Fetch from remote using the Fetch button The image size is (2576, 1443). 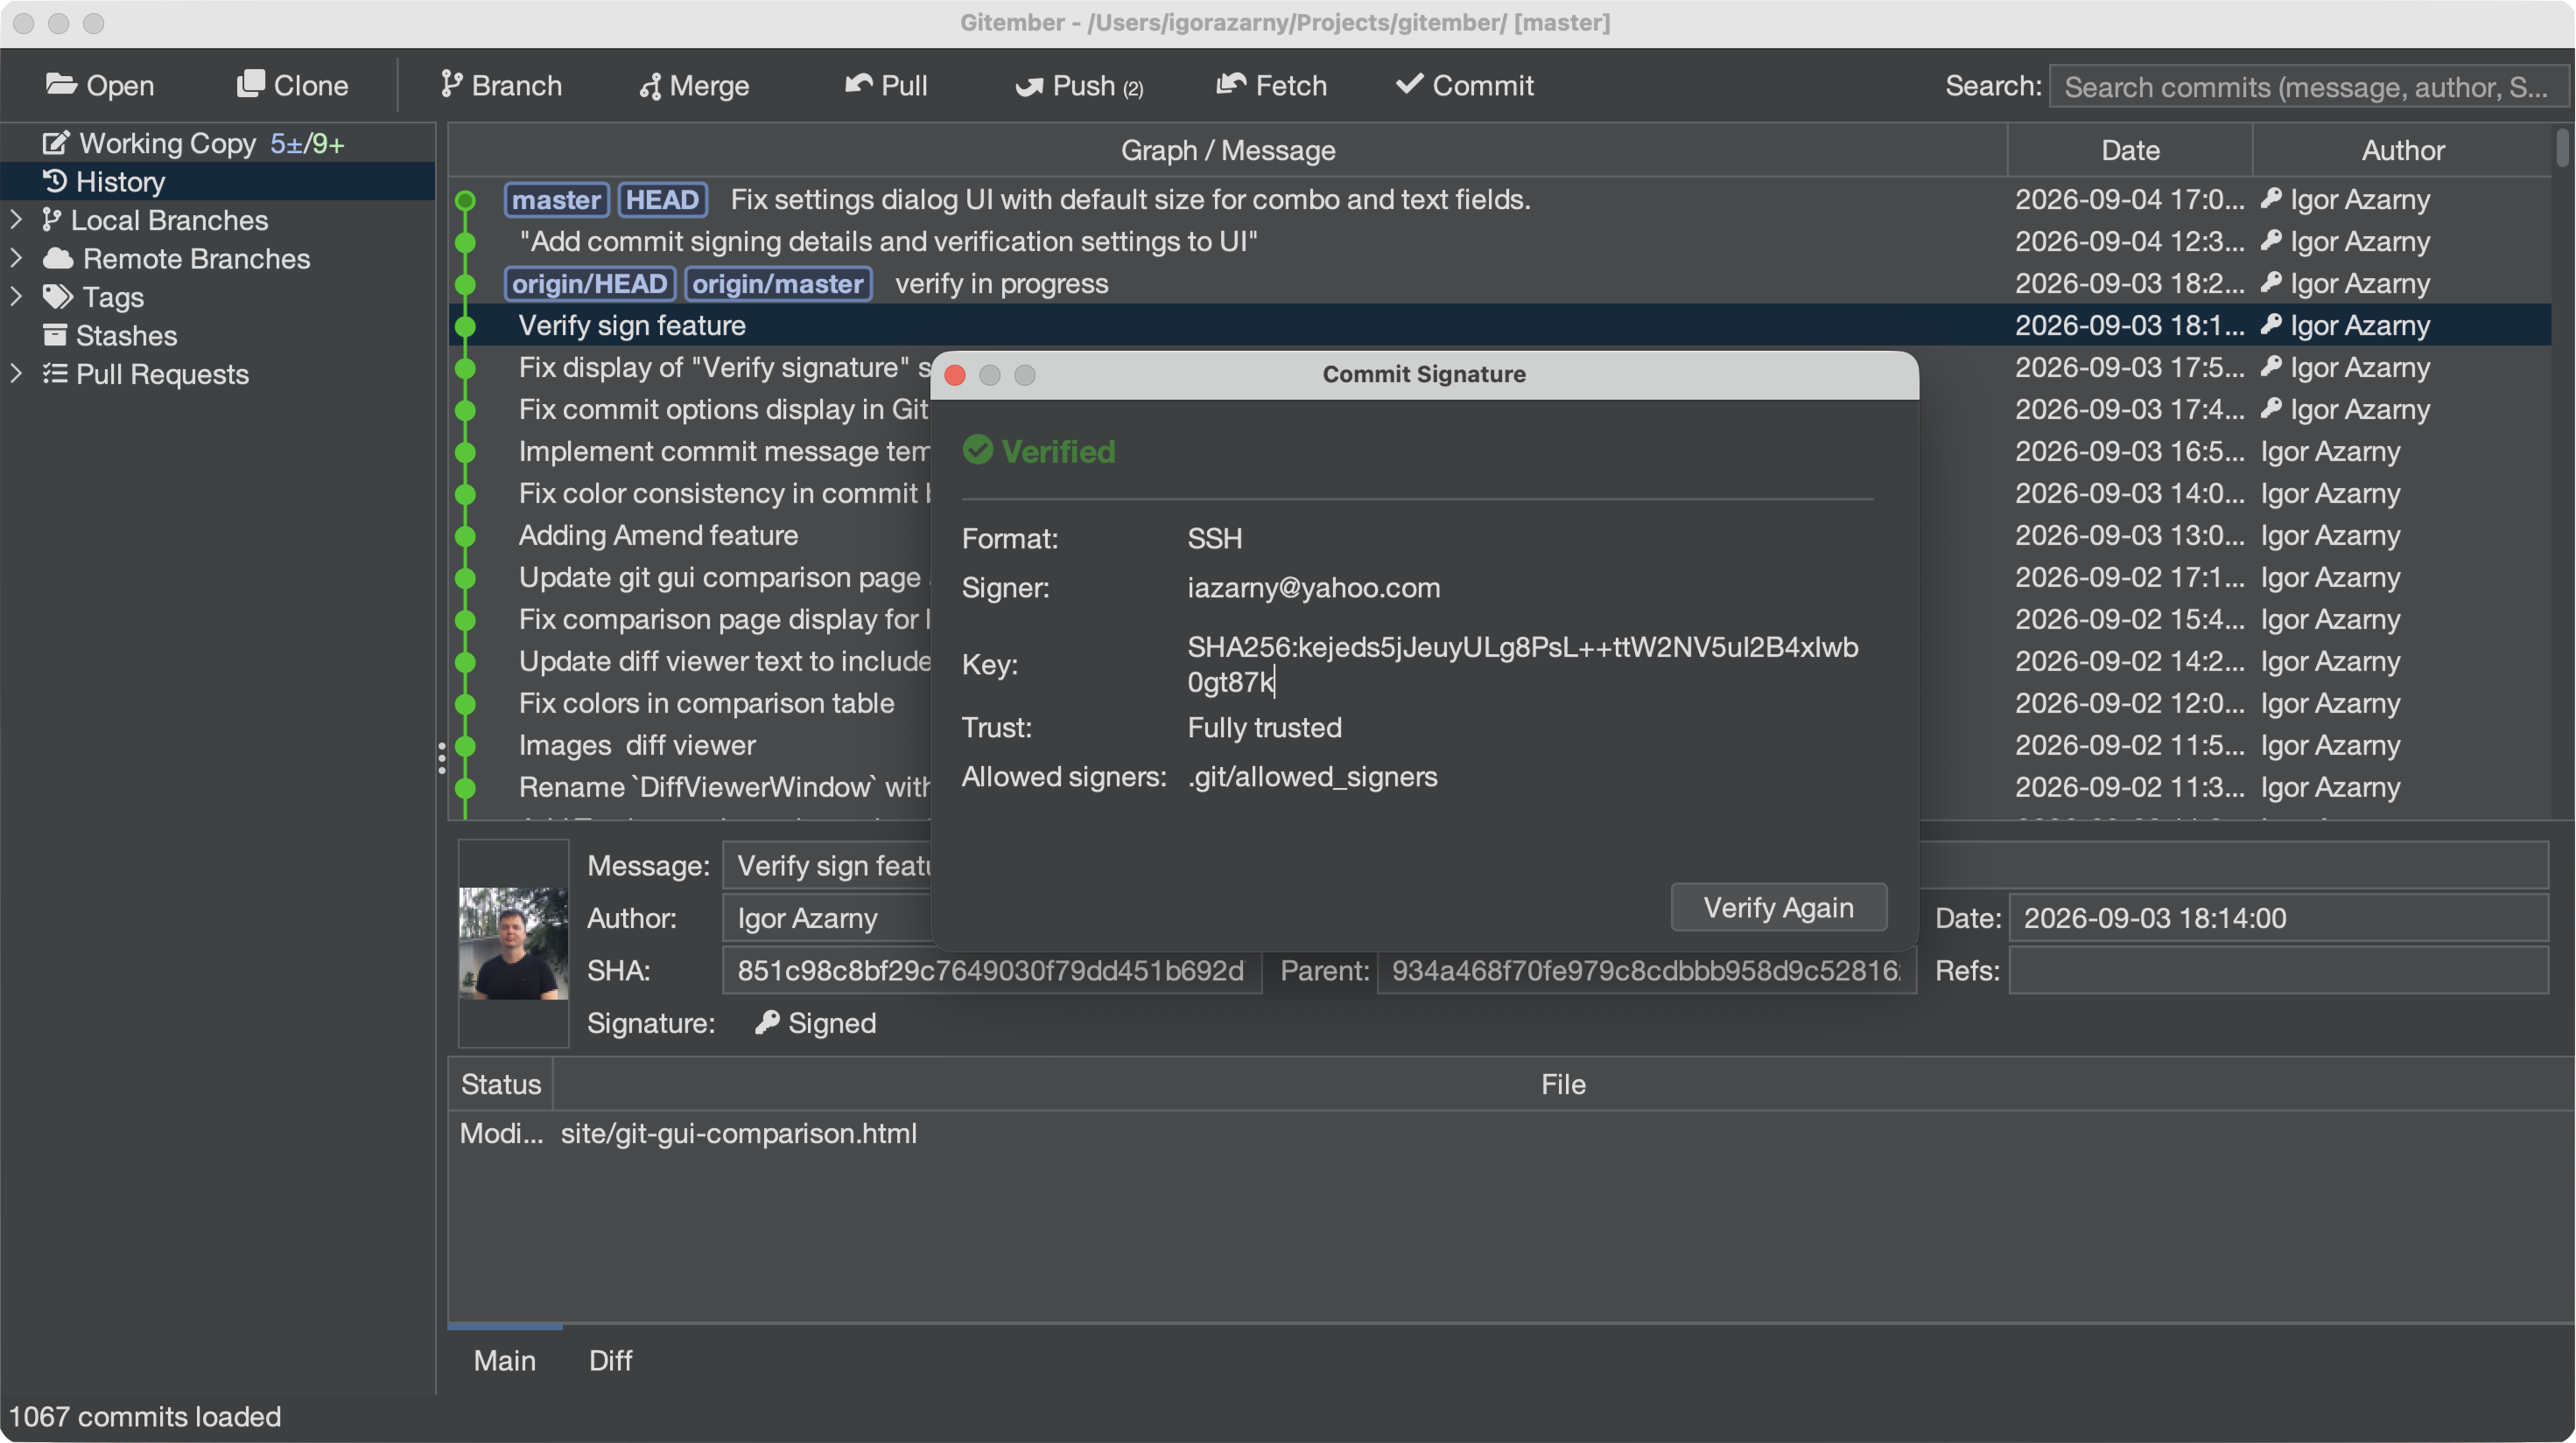1271,86
